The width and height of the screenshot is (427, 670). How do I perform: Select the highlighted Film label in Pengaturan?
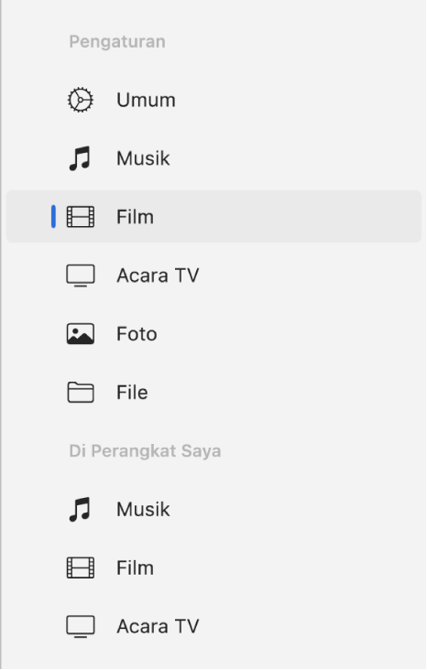pos(136,217)
